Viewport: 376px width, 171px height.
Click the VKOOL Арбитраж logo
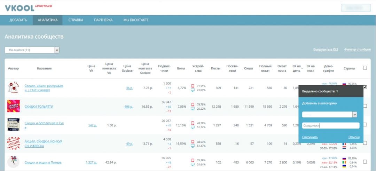[x=28, y=8]
